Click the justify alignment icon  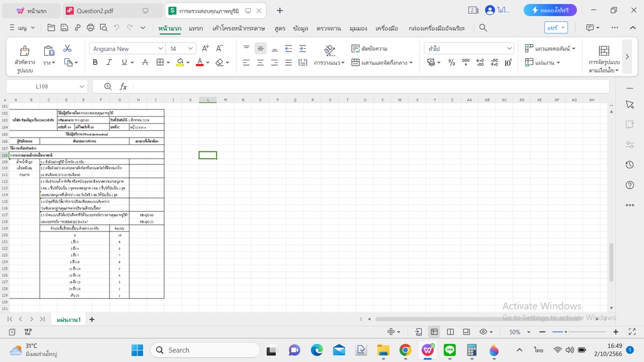(x=288, y=62)
